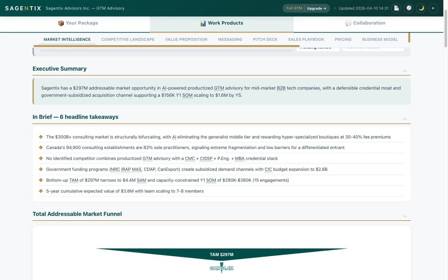Click the pill icon beside Total Addressable Market Funnel
The height and width of the screenshot is (280, 448).
click(405, 216)
